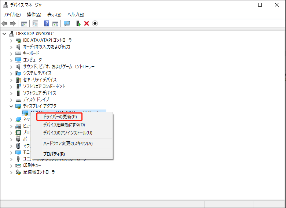Click the Forward arrow toolbar icon

point(12,23)
